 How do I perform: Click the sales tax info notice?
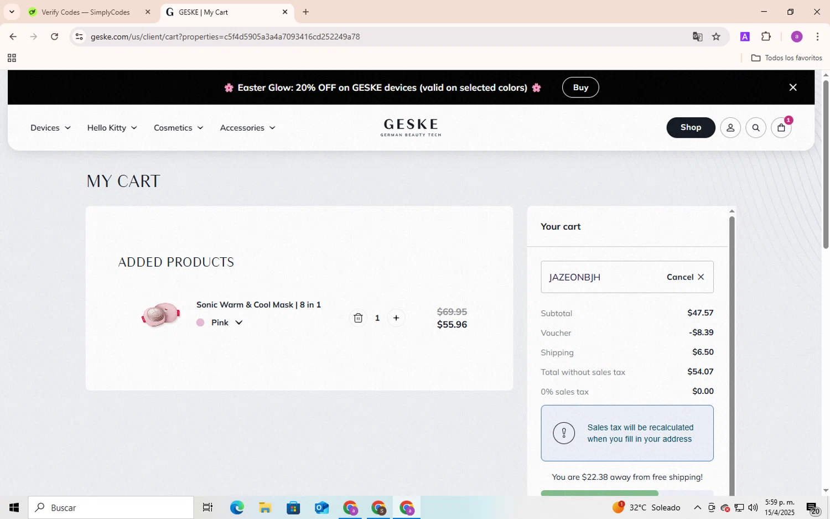click(x=627, y=433)
